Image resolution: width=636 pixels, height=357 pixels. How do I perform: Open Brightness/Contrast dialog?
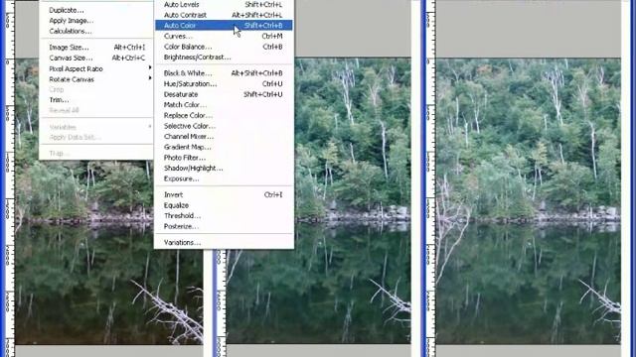click(224, 58)
